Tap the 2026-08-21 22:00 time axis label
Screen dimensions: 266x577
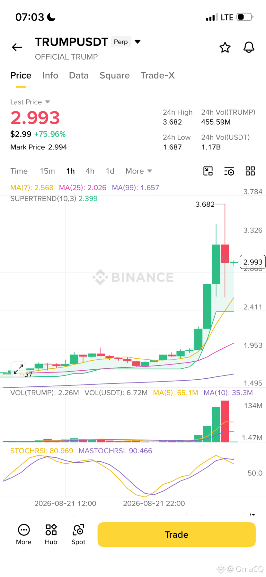tap(154, 503)
